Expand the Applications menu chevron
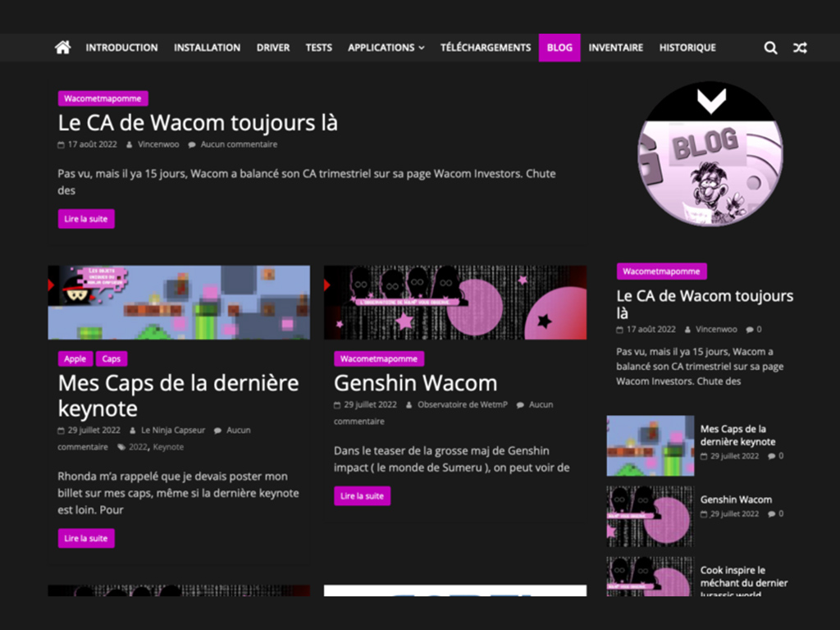The height and width of the screenshot is (630, 840). pyautogui.click(x=422, y=48)
